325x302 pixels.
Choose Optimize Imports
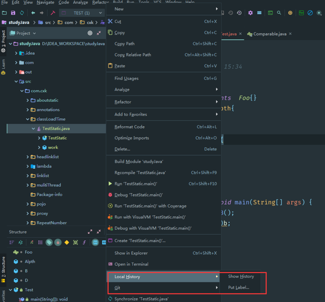point(163,138)
